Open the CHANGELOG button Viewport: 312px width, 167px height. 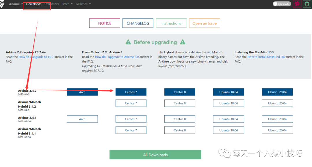[x=138, y=23]
